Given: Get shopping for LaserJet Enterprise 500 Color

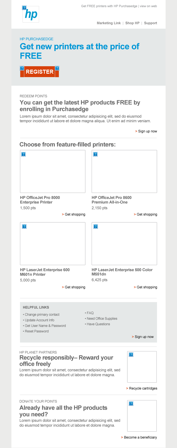Looking at the screenshot, I should 147,287.
